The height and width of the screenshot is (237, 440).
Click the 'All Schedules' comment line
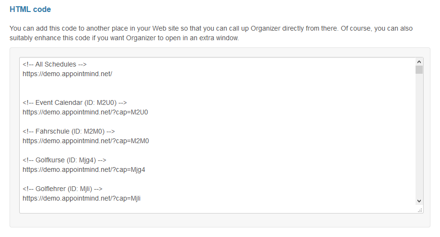pyautogui.click(x=55, y=64)
